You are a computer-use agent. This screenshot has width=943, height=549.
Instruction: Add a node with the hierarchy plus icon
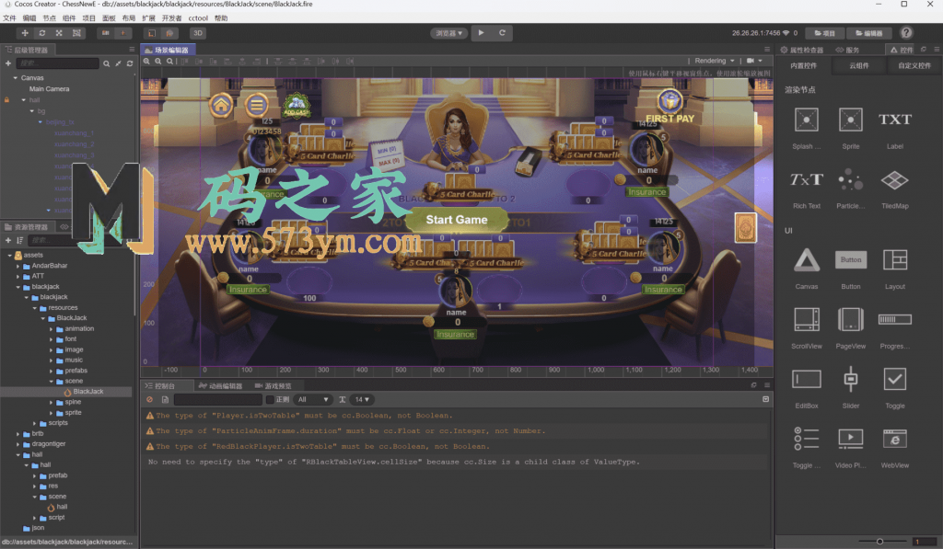click(7, 63)
